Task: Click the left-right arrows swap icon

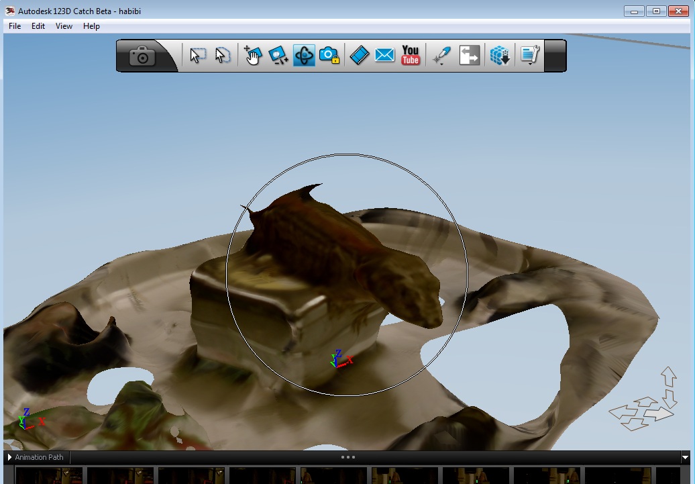Action: point(470,56)
